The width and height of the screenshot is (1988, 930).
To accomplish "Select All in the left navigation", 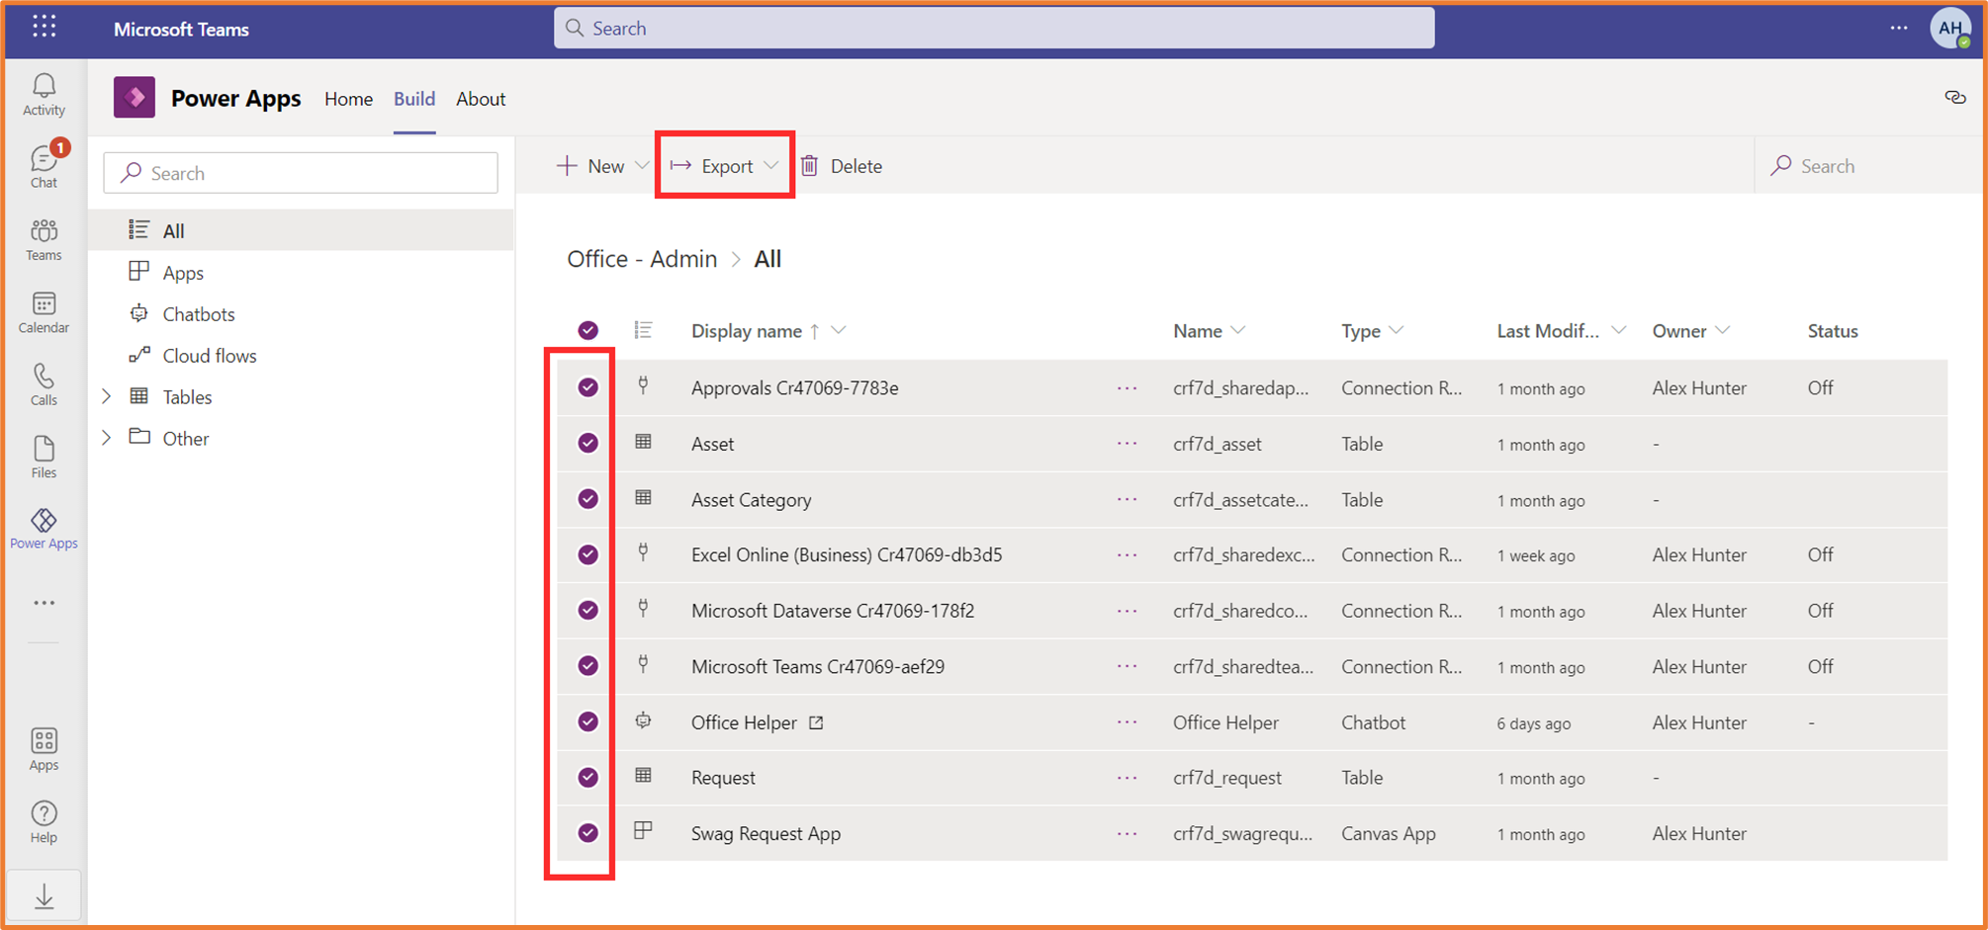I will [x=301, y=230].
